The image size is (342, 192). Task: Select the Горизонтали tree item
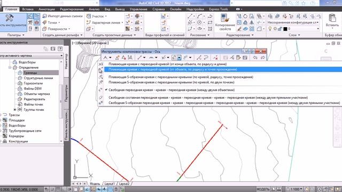[33, 83]
